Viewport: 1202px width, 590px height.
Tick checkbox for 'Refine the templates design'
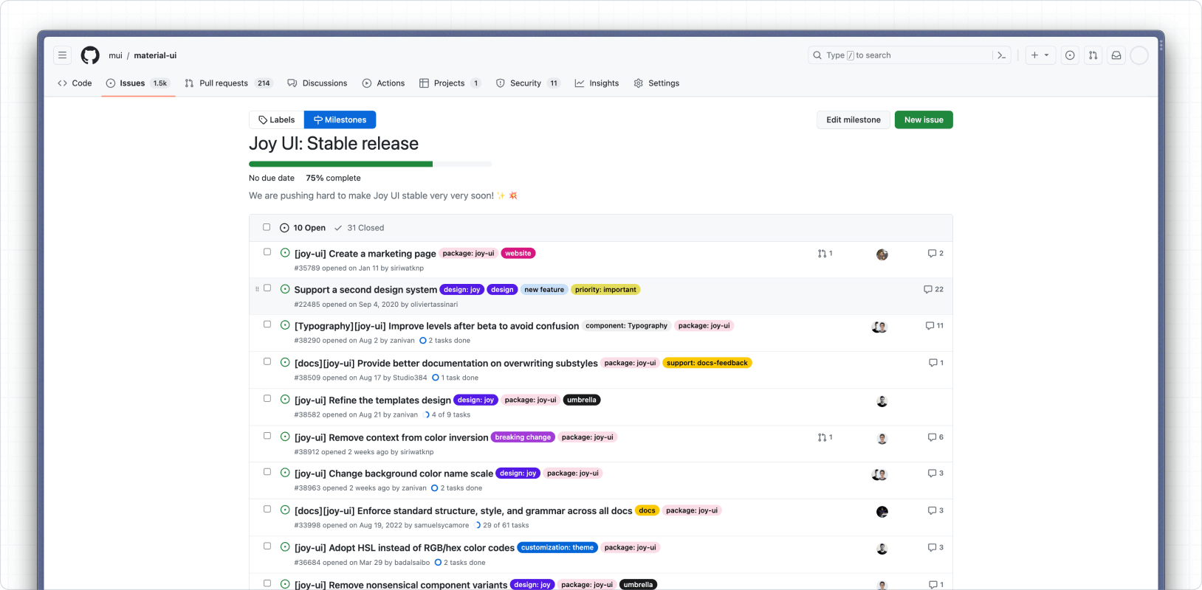pyautogui.click(x=267, y=398)
